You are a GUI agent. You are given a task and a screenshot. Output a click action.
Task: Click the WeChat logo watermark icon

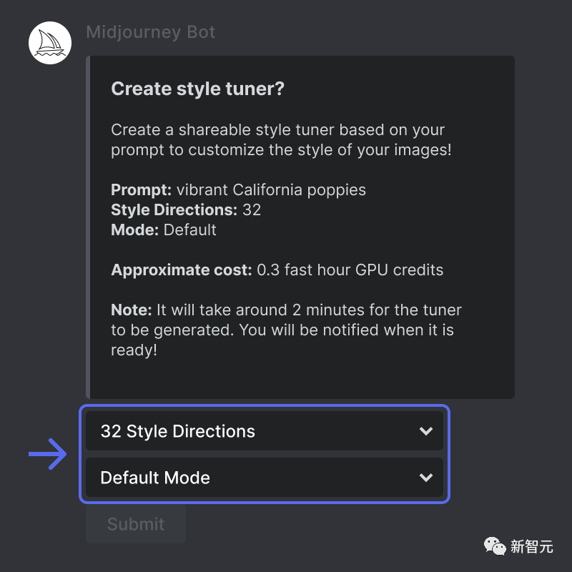[495, 546]
